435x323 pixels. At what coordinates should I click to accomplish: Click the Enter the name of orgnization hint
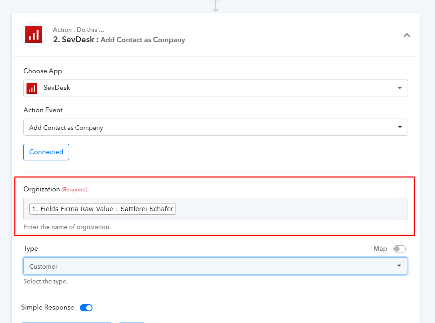pos(67,227)
